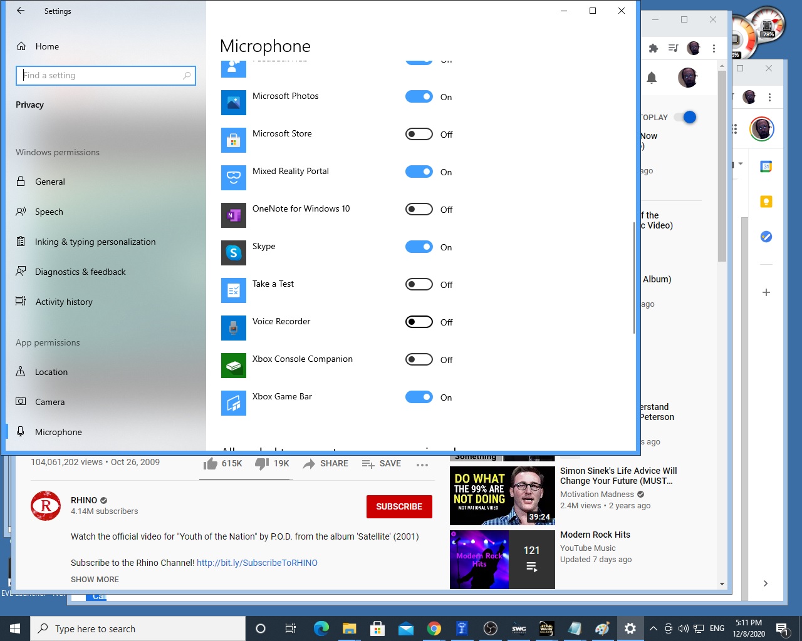The width and height of the screenshot is (802, 641).
Task: Turn on microphone for Microsoft Store
Action: pyautogui.click(x=419, y=134)
